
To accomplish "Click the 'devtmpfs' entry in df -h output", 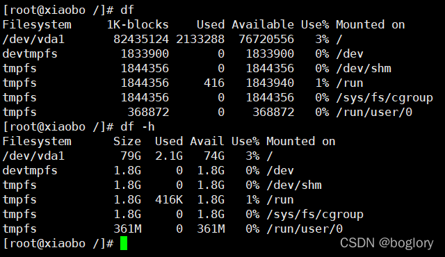I will coord(30,171).
